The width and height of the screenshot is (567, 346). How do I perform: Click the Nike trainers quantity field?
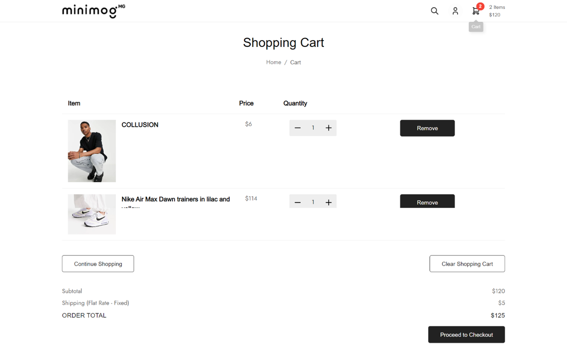[x=313, y=202]
